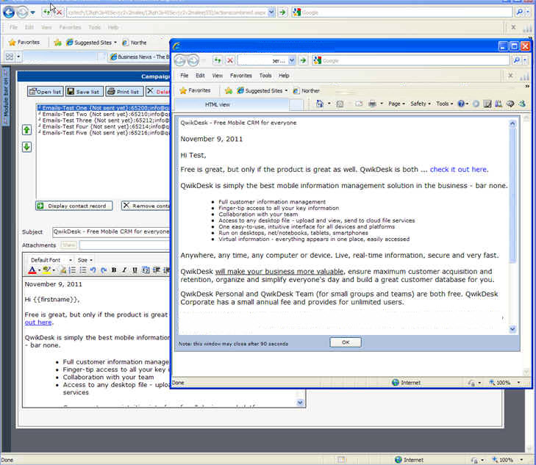Click the editor scroll down arrow
The image size is (536, 465).
point(300,402)
